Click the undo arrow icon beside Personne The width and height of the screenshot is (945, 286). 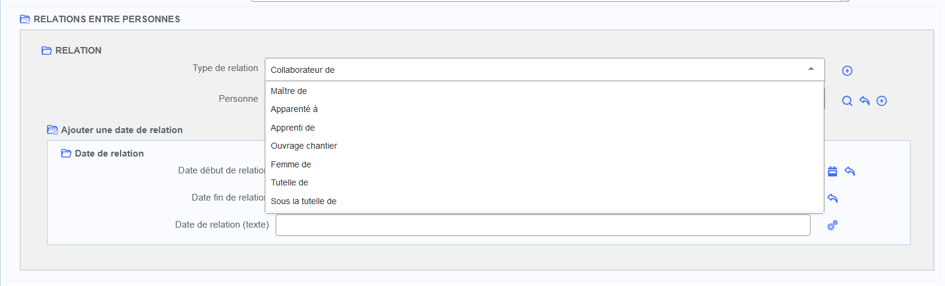(x=864, y=101)
